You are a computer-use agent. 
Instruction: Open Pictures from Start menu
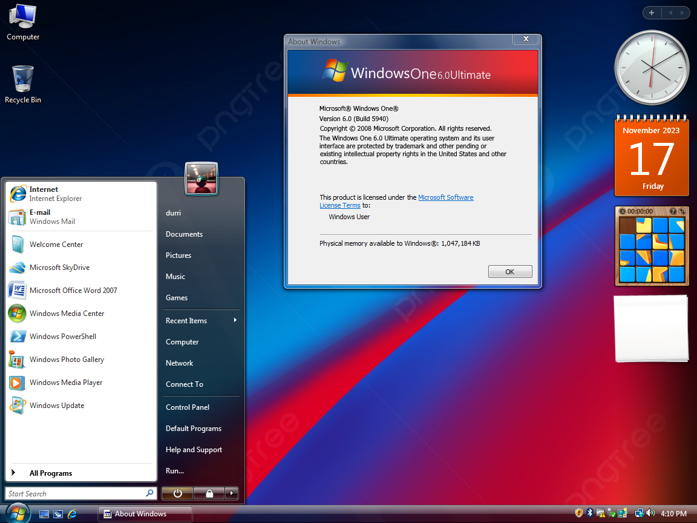(200, 255)
